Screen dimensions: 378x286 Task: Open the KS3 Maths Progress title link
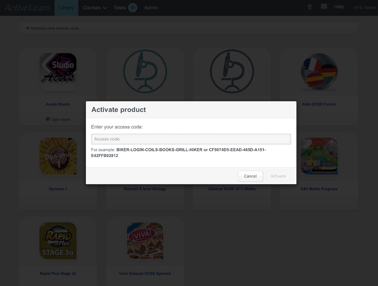click(319, 189)
